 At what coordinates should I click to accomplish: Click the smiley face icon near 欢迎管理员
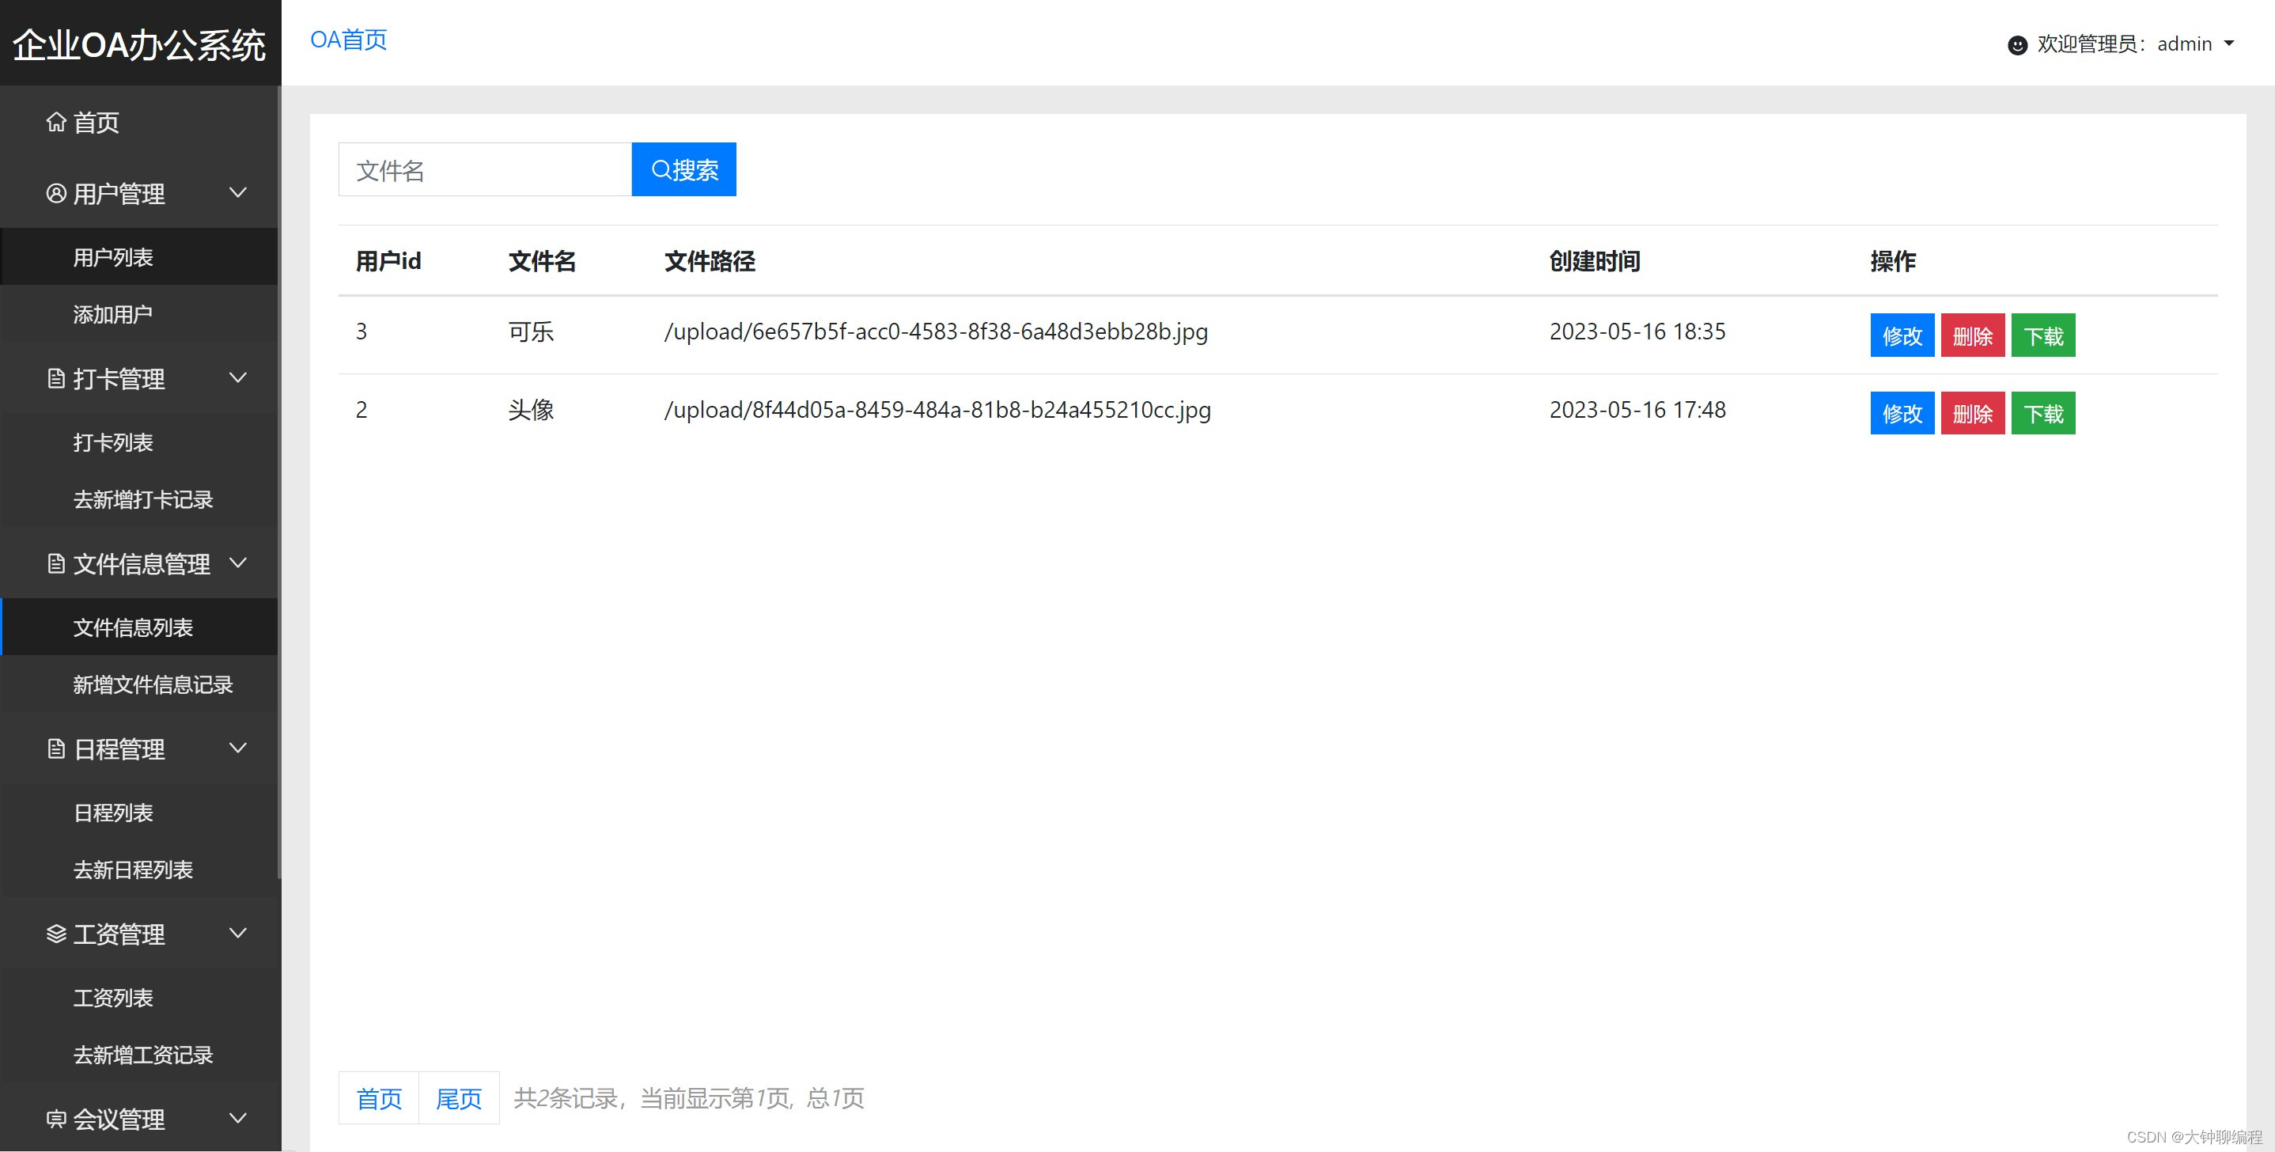point(2017,44)
